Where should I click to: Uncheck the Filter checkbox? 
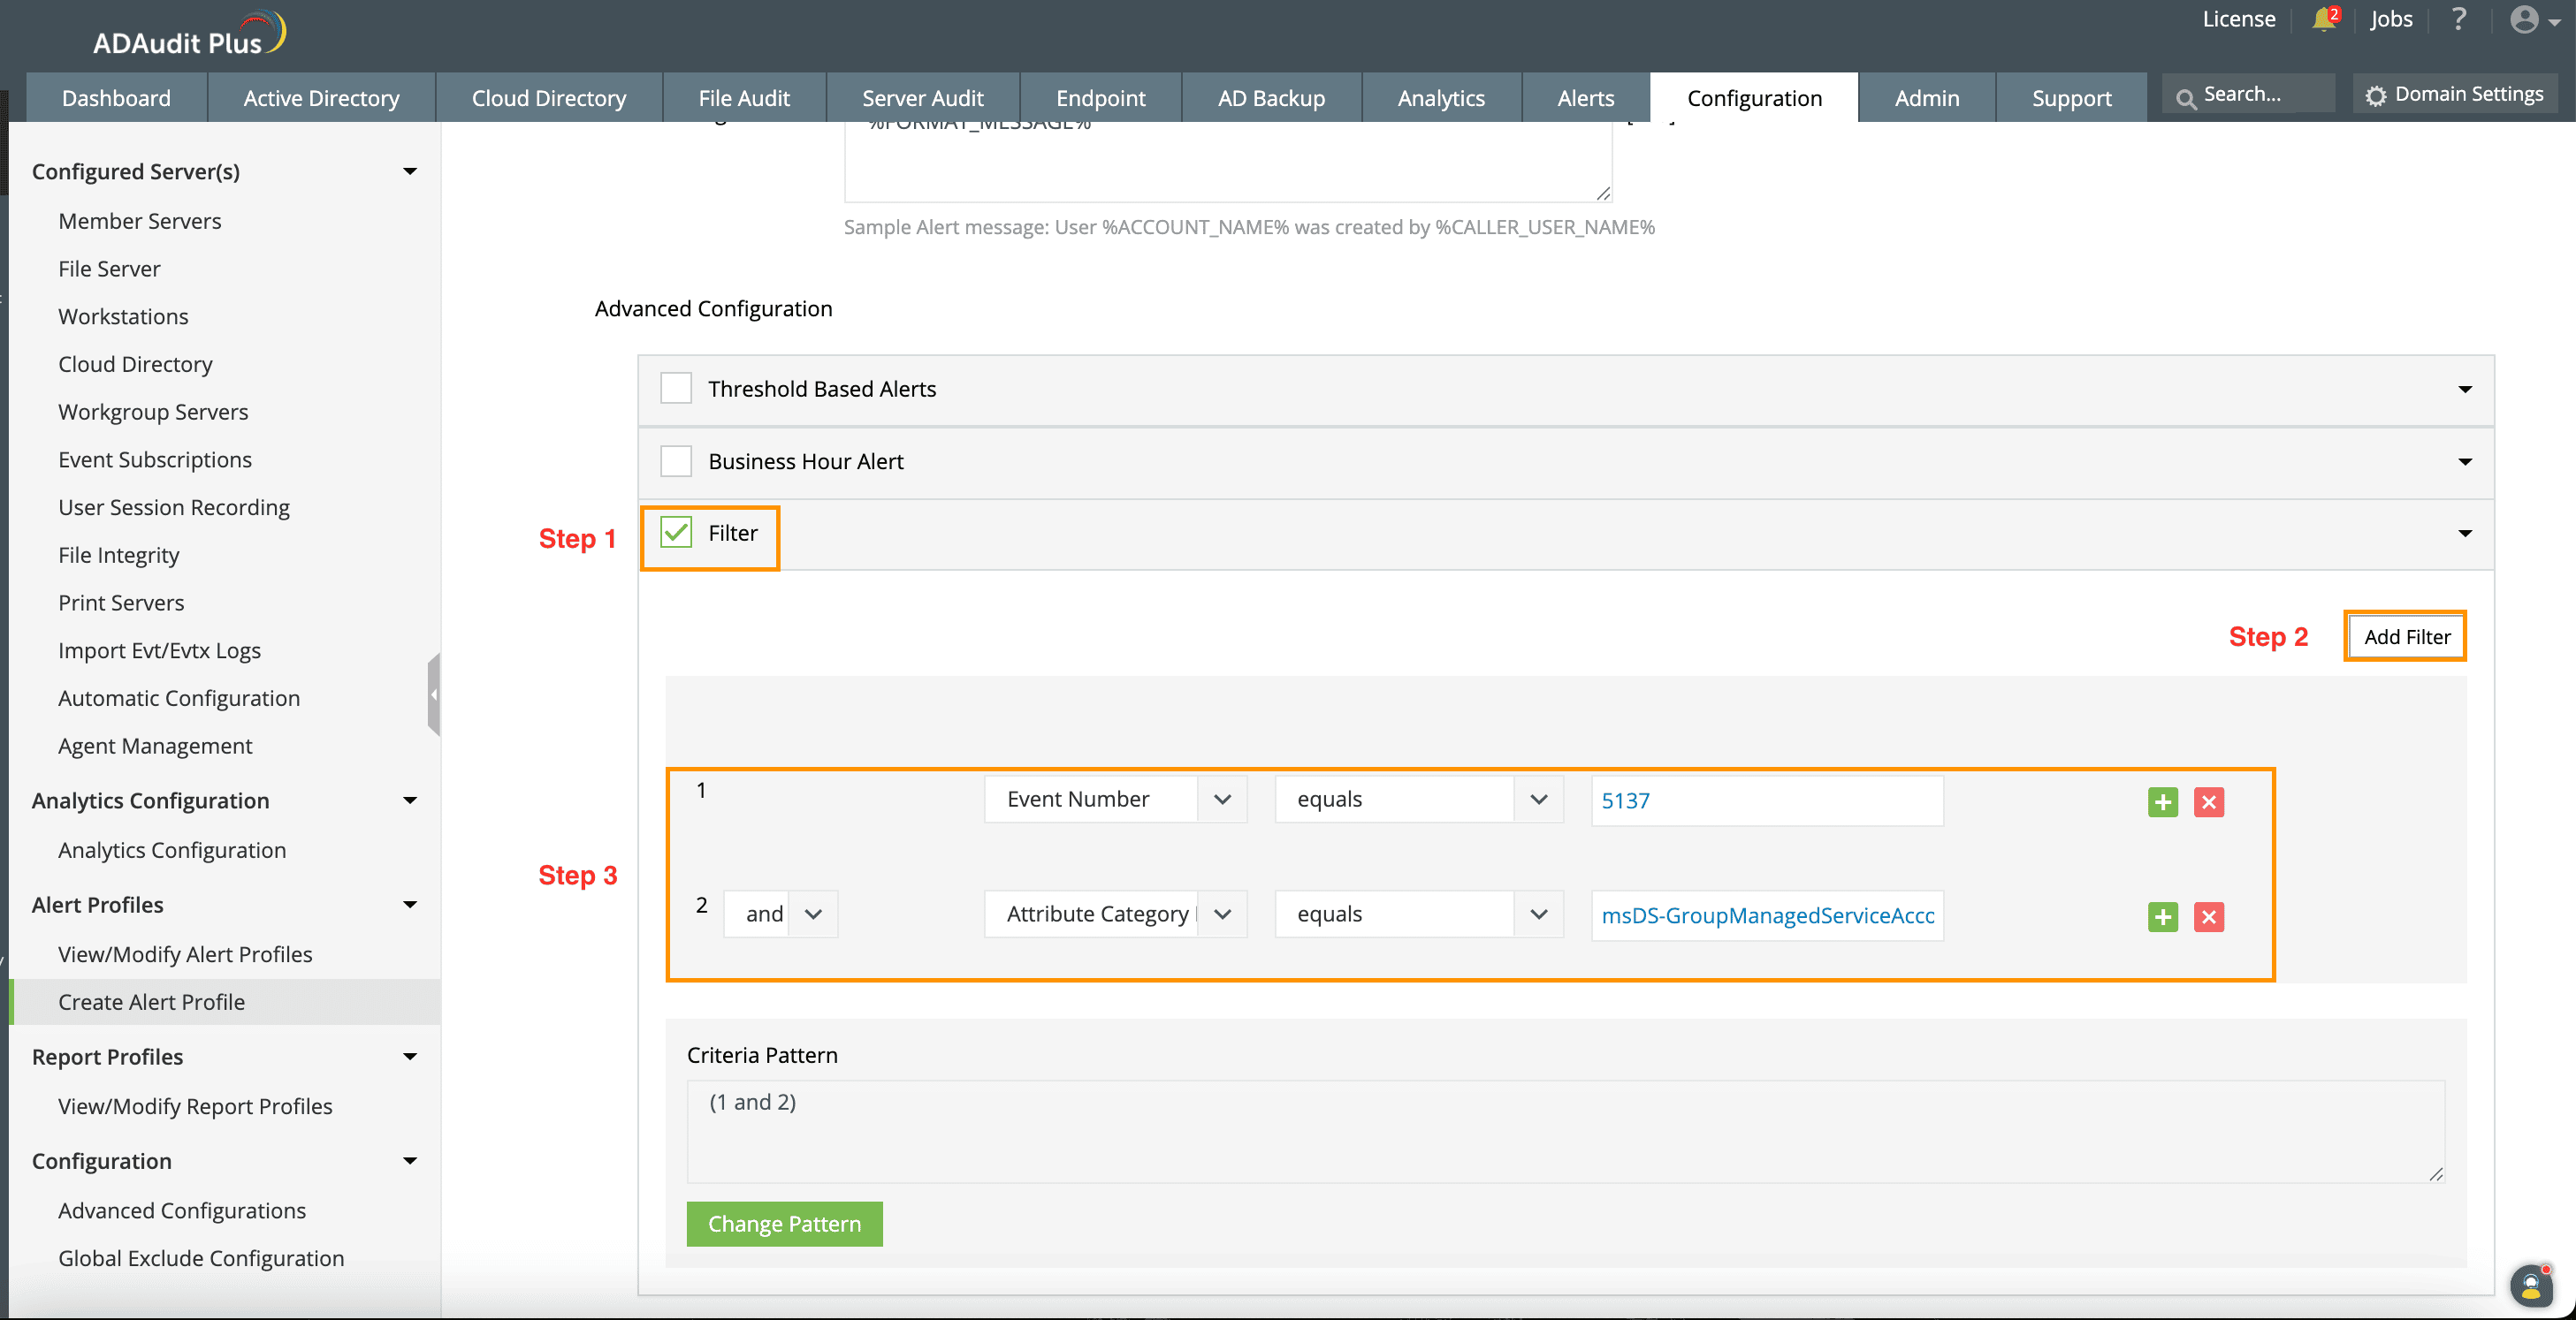pyautogui.click(x=676, y=533)
